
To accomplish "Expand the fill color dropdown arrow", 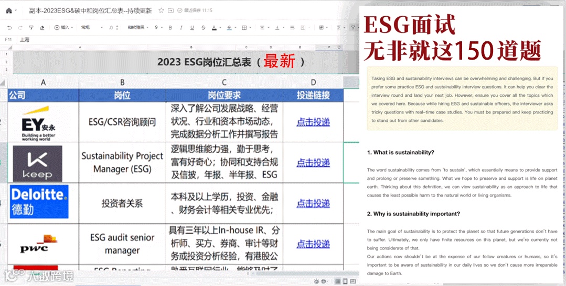I will click(x=236, y=28).
